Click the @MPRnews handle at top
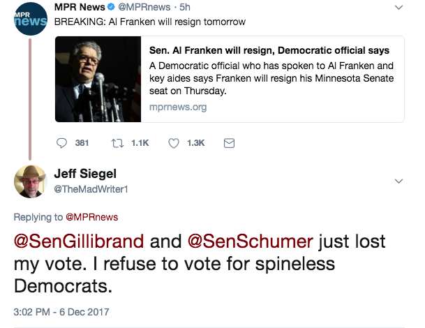This screenshot has height=328, width=425. [144, 7]
